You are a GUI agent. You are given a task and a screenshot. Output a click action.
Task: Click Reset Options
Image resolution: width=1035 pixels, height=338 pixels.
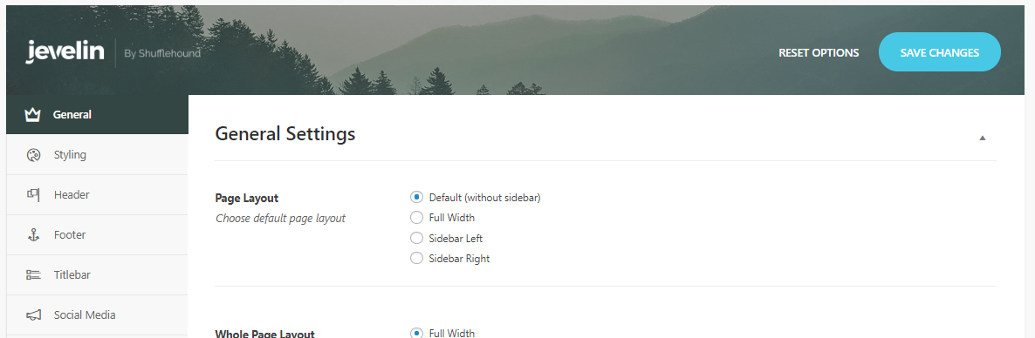(819, 53)
